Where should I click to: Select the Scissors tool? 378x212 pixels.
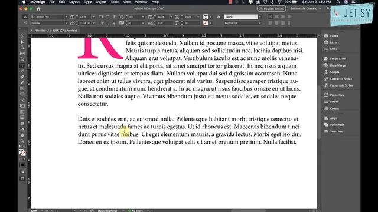click(x=22, y=100)
